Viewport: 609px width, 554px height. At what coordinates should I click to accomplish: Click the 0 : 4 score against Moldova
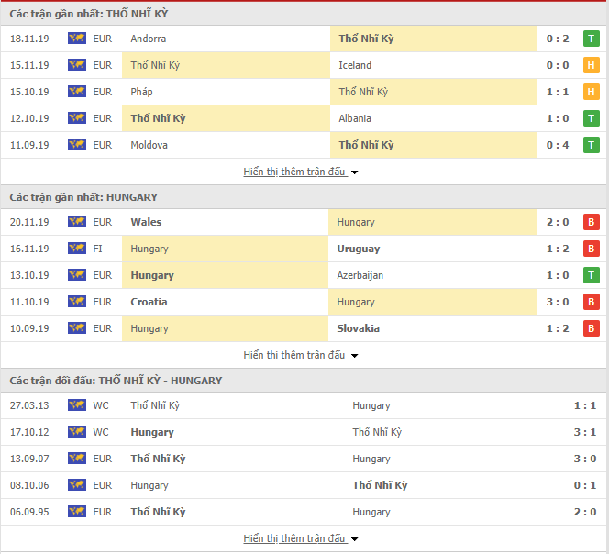pos(558,145)
